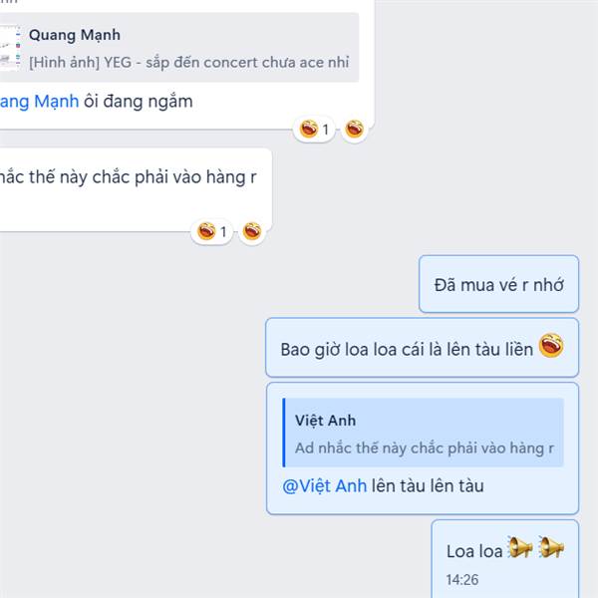The width and height of the screenshot is (598, 598).
Task: Add a laughing reaction to the 'ôi đang ngắm' message
Action: tap(354, 129)
